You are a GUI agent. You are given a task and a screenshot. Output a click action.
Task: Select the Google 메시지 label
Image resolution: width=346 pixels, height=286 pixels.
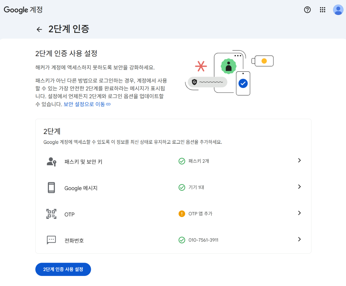81,188
